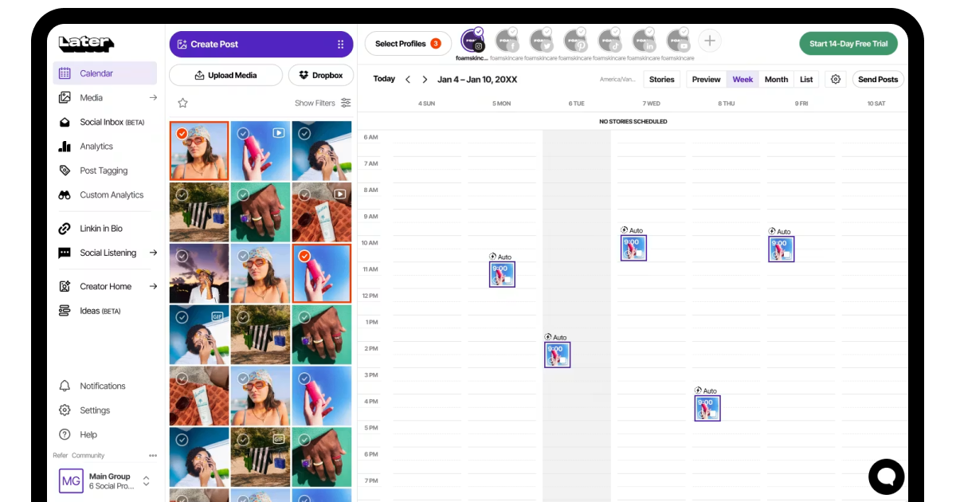Select the Post Tagging tag icon
The height and width of the screenshot is (502, 956).
[x=65, y=171]
